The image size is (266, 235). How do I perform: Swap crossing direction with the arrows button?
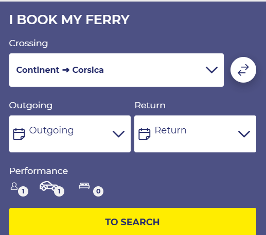(x=243, y=70)
